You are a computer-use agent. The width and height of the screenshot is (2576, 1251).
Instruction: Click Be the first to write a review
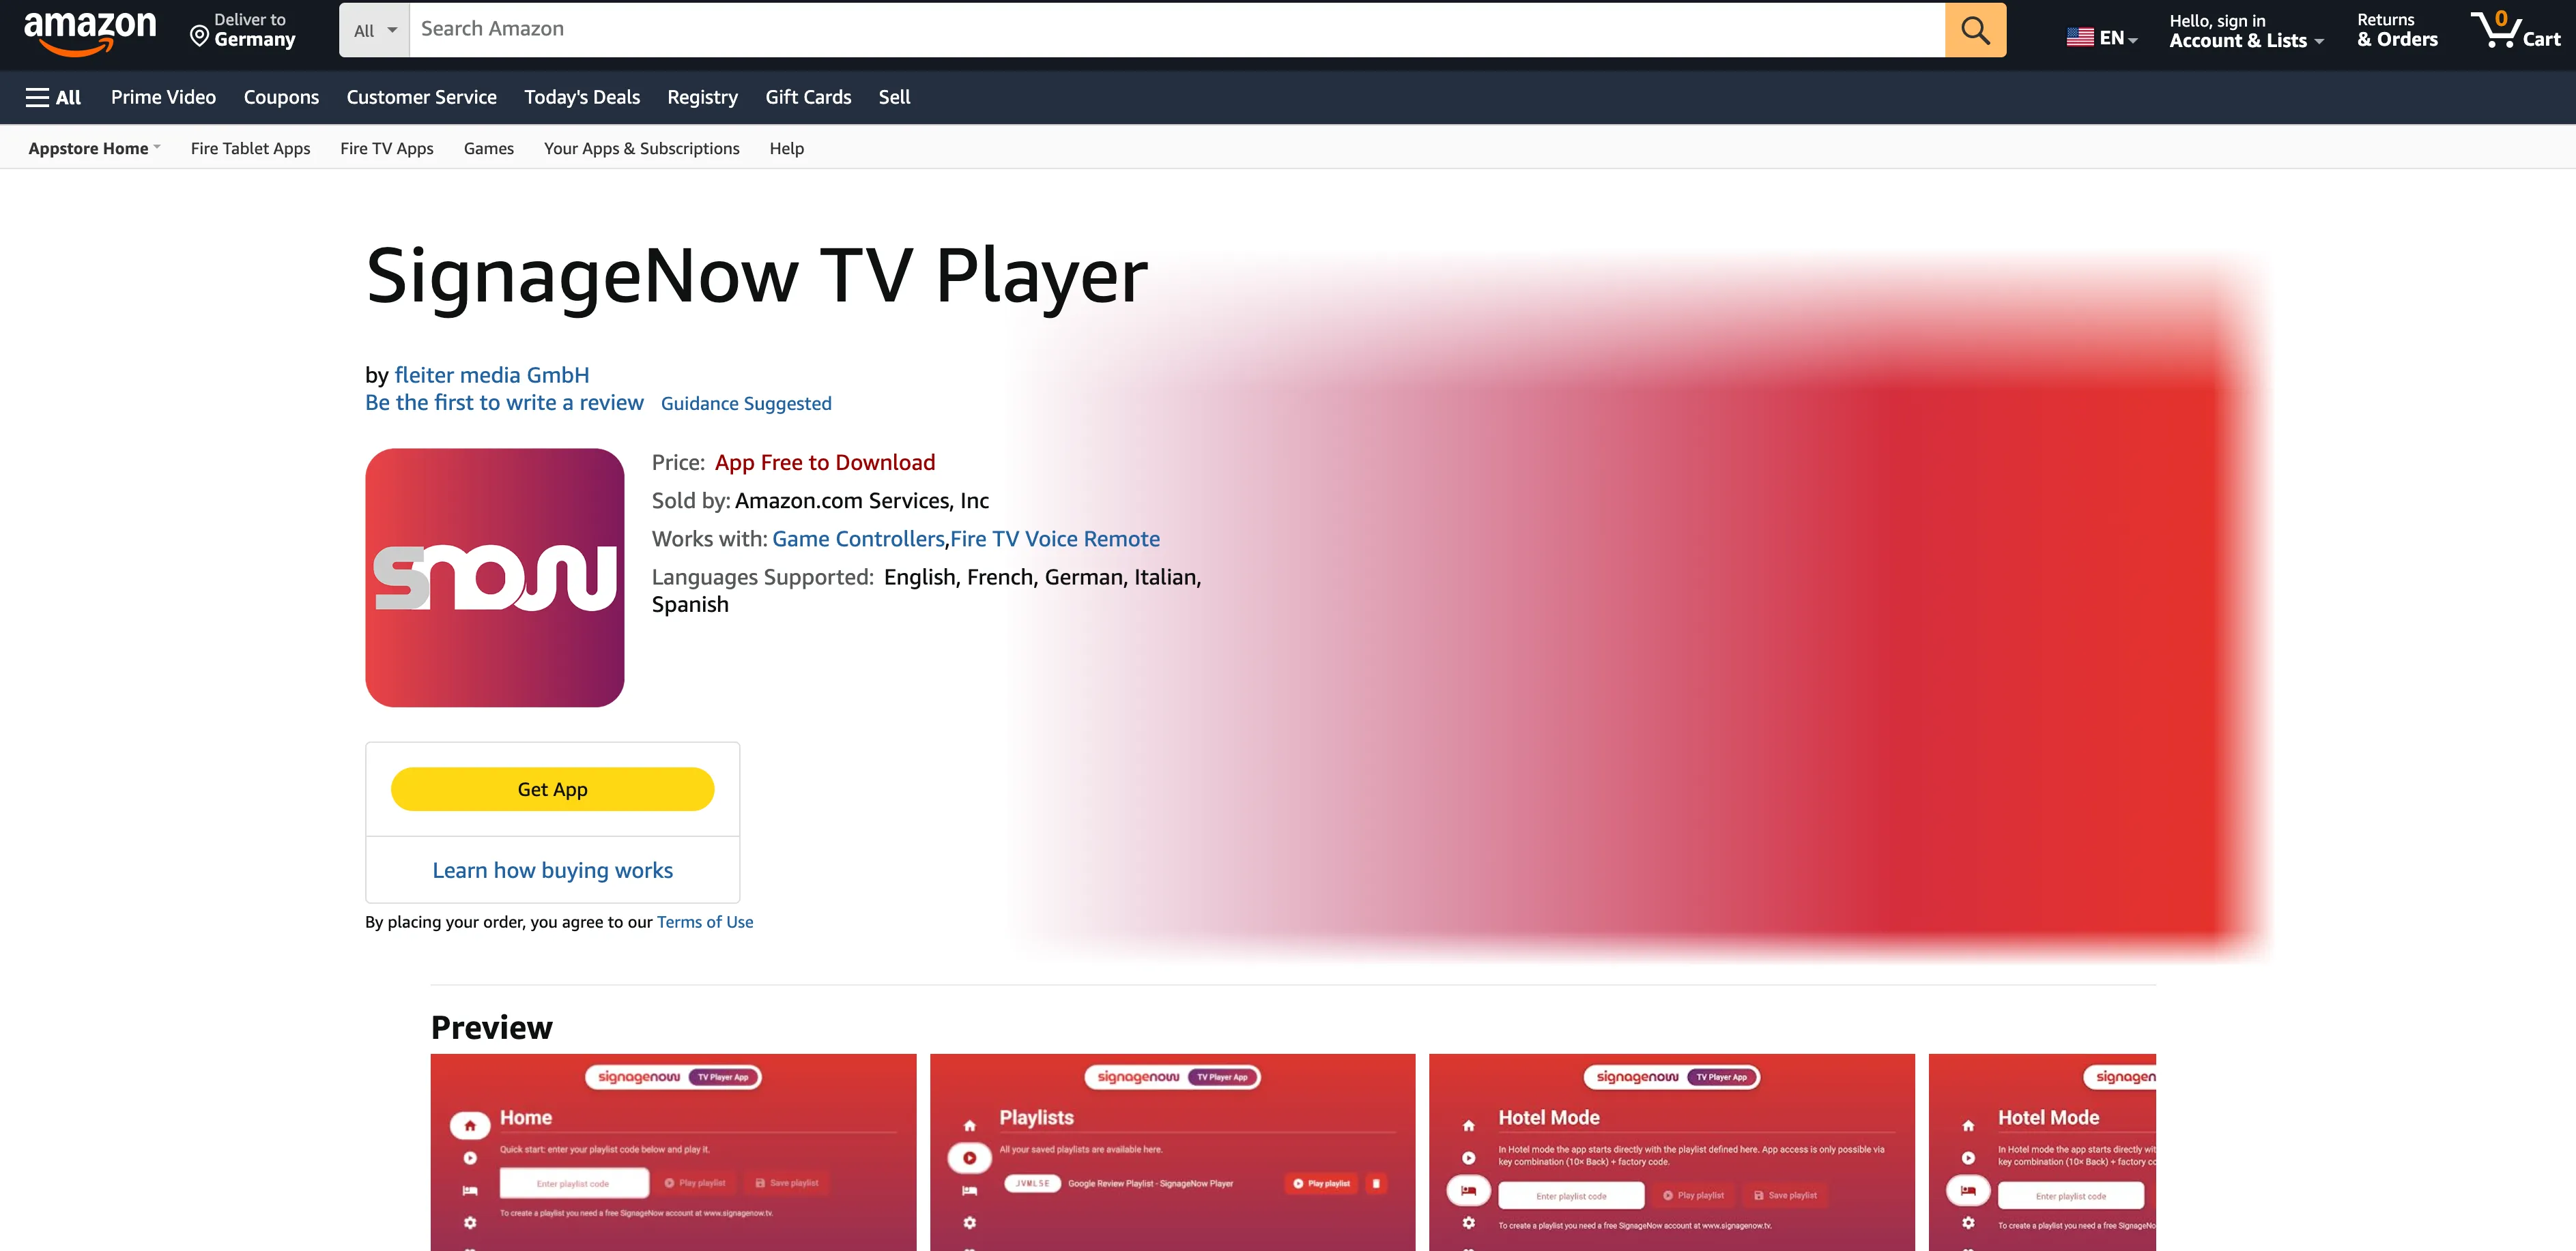point(504,402)
